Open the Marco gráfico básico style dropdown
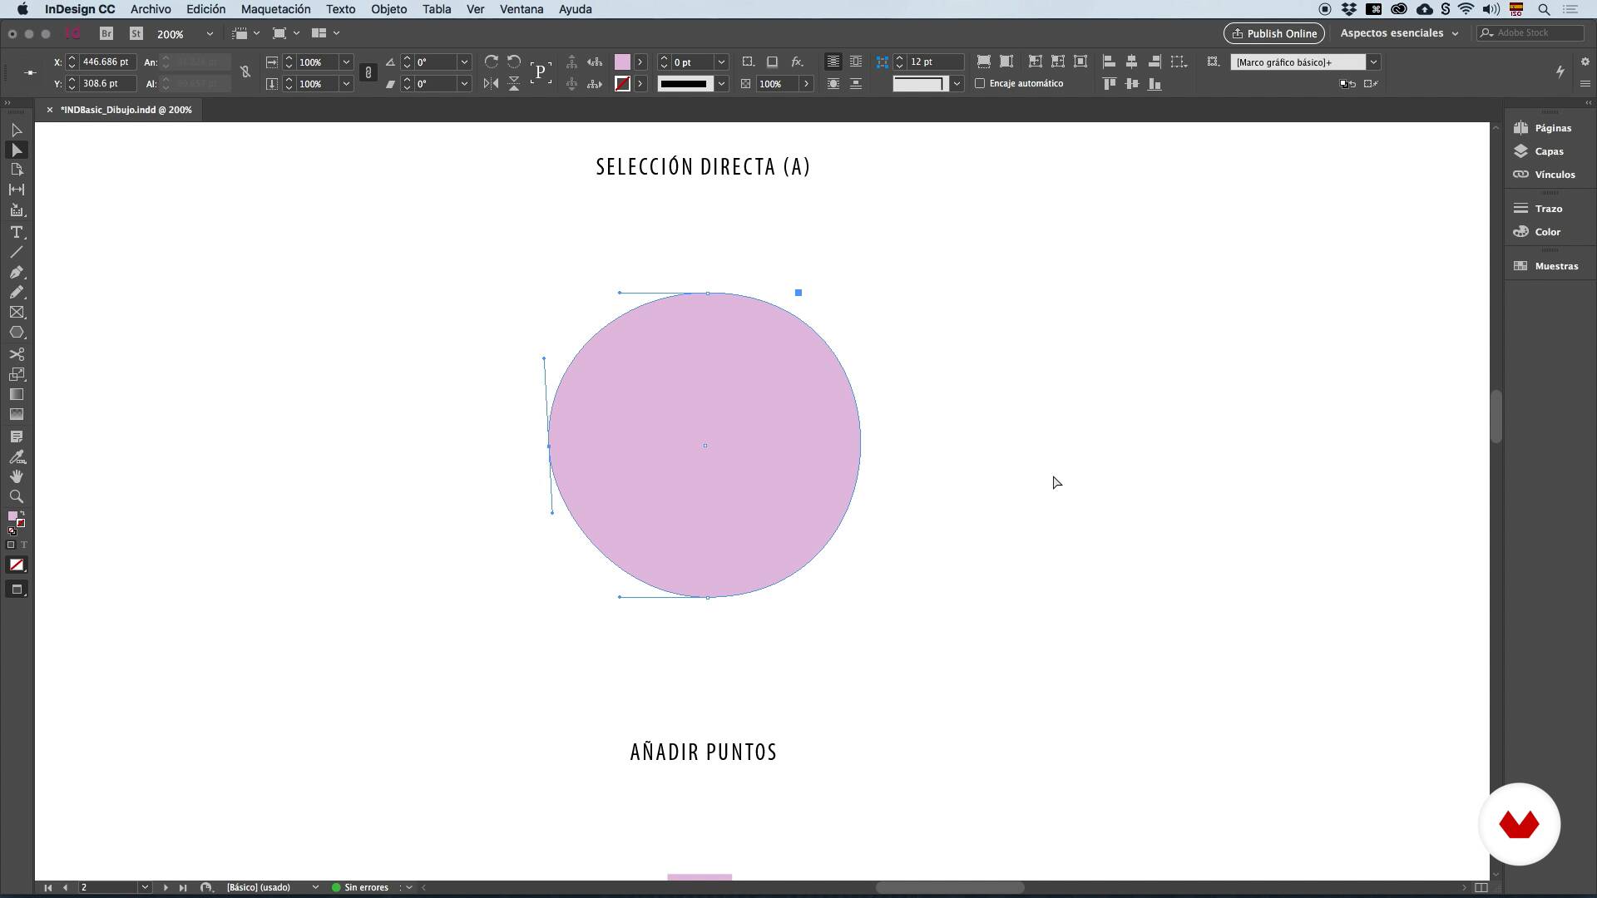 1373,62
